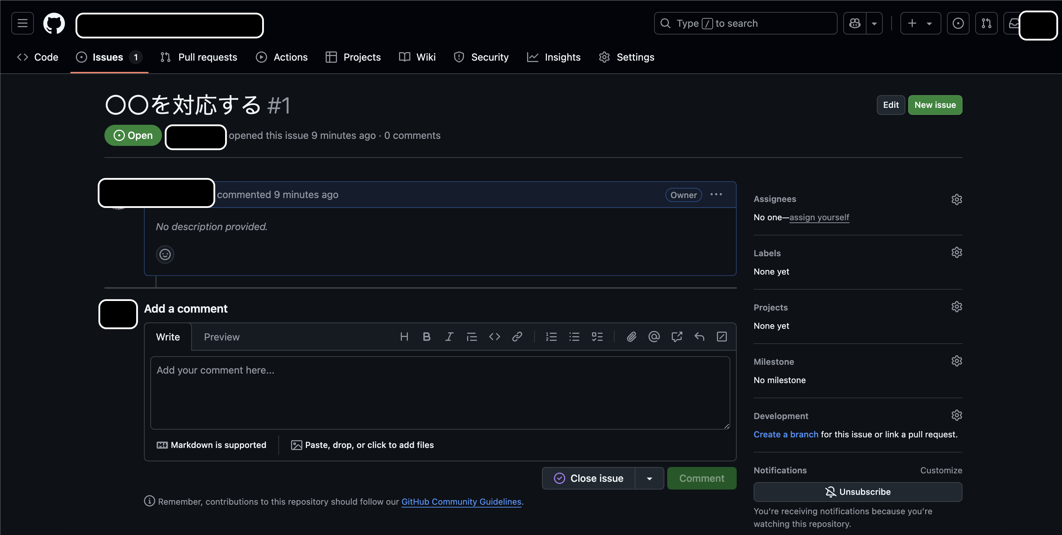Unsubscribe from issue notifications
Screen dimensions: 1062x535
click(857, 491)
